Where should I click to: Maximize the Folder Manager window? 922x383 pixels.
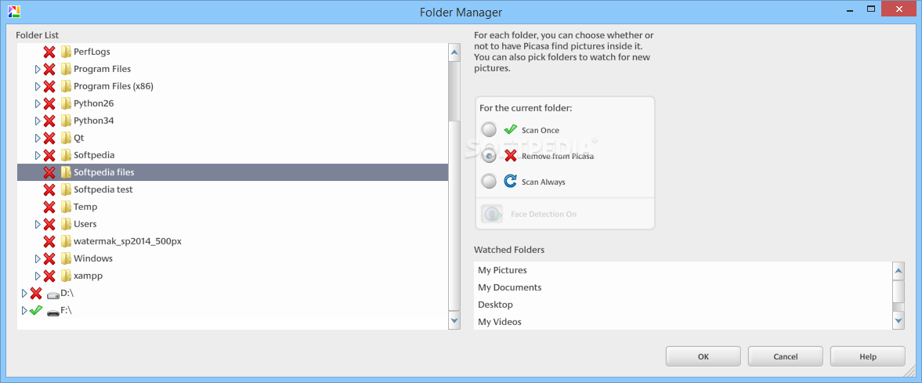click(871, 9)
